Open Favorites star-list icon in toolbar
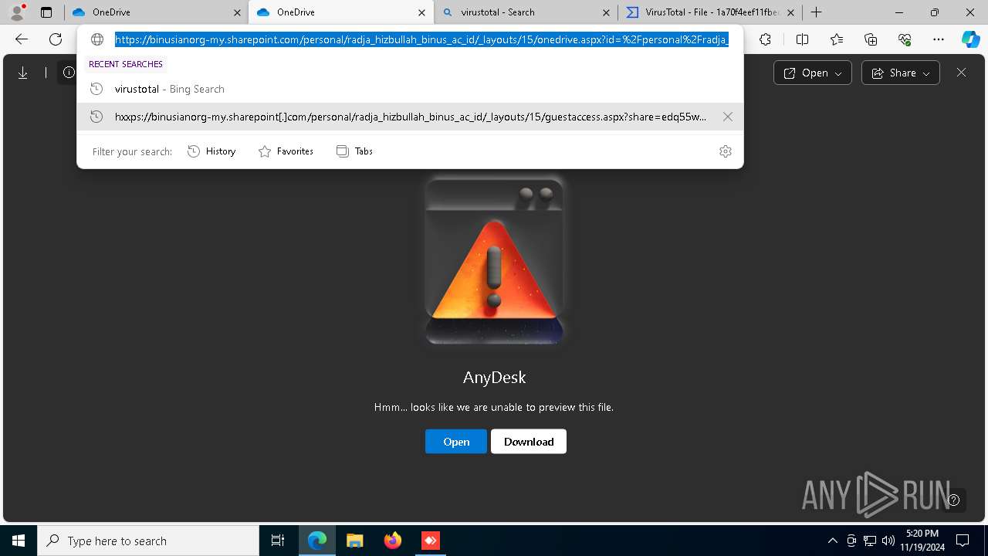Viewport: 988px width, 556px height. pyautogui.click(x=837, y=39)
